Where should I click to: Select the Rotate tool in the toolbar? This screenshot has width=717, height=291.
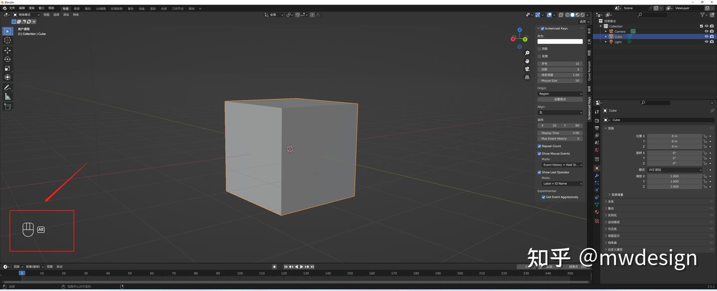coord(7,59)
